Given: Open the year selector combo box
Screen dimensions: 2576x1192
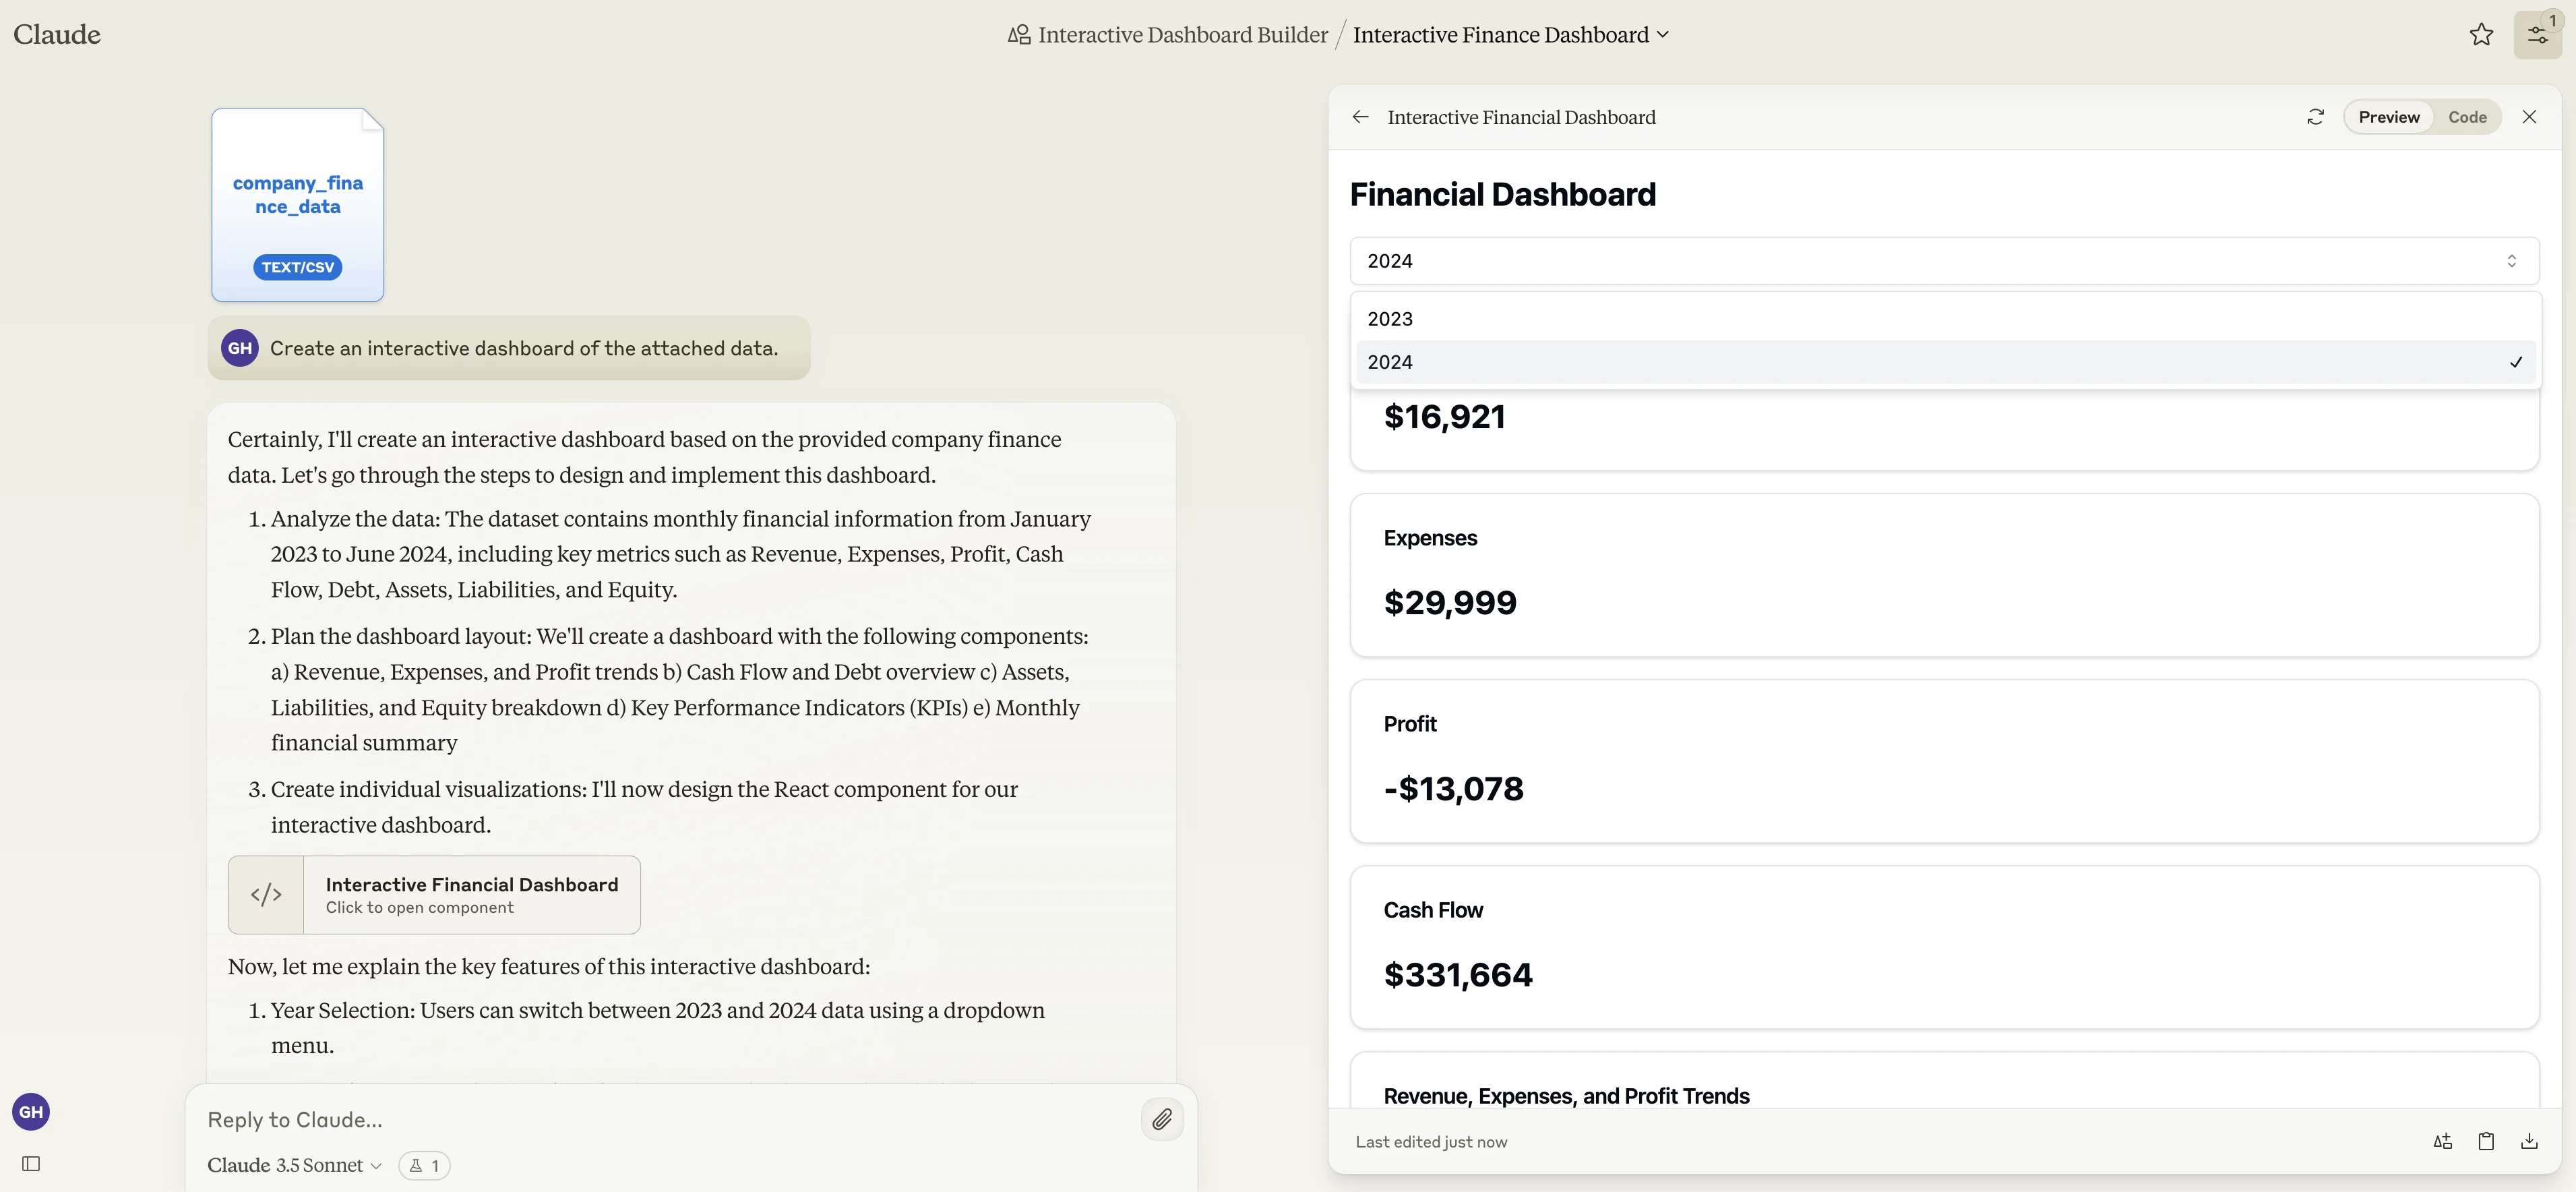Looking at the screenshot, I should tap(1944, 261).
